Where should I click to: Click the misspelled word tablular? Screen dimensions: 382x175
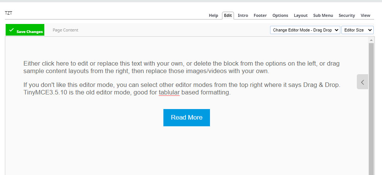pyautogui.click(x=169, y=93)
